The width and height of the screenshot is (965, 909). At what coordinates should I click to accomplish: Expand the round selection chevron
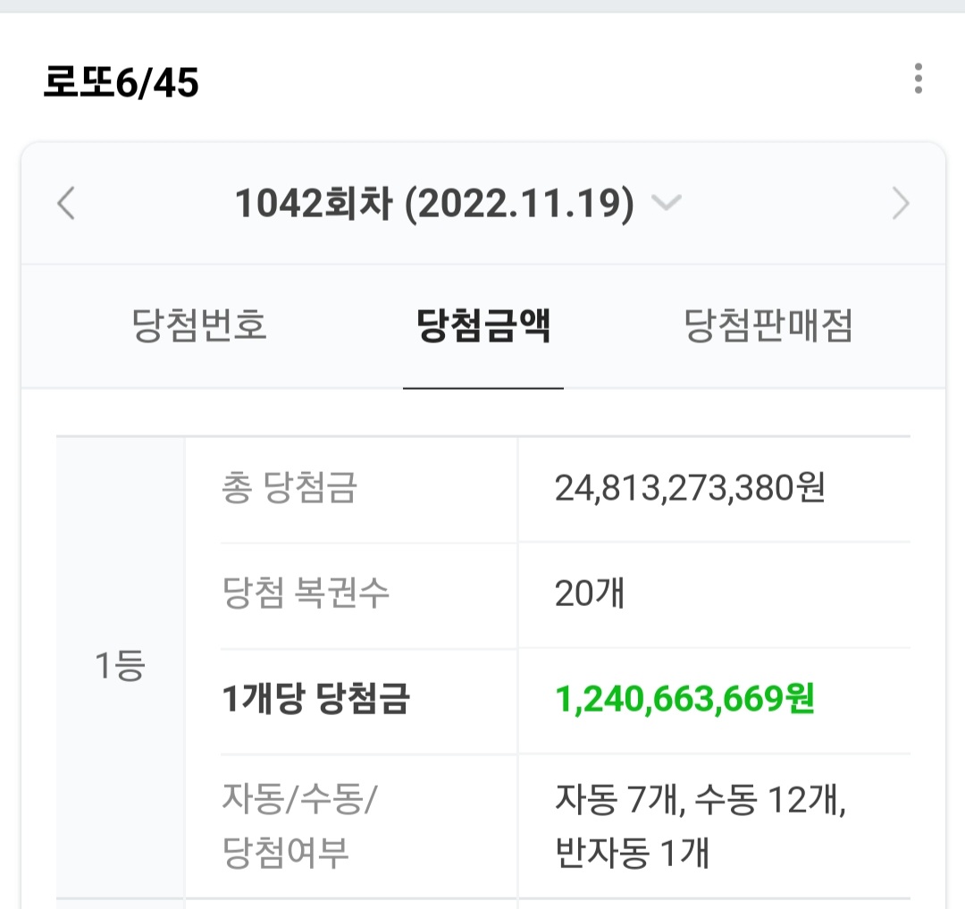[667, 203]
